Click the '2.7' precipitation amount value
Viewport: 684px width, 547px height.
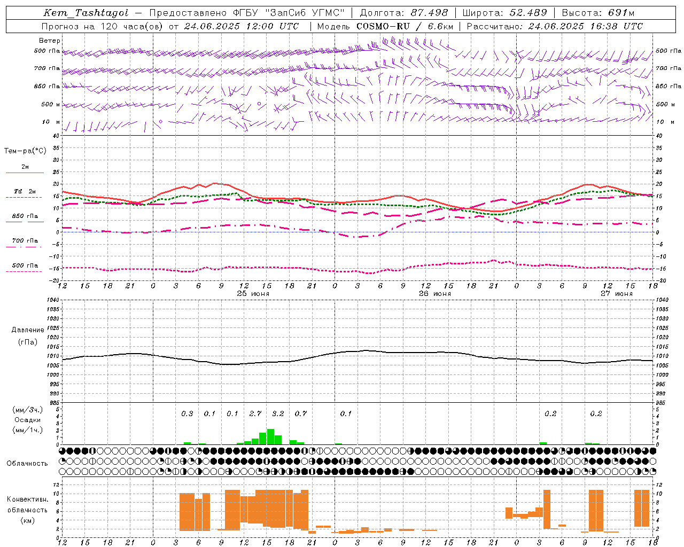255,413
